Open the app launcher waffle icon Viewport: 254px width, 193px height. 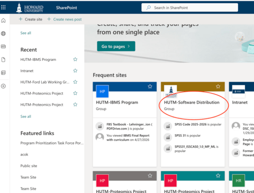[3, 7]
